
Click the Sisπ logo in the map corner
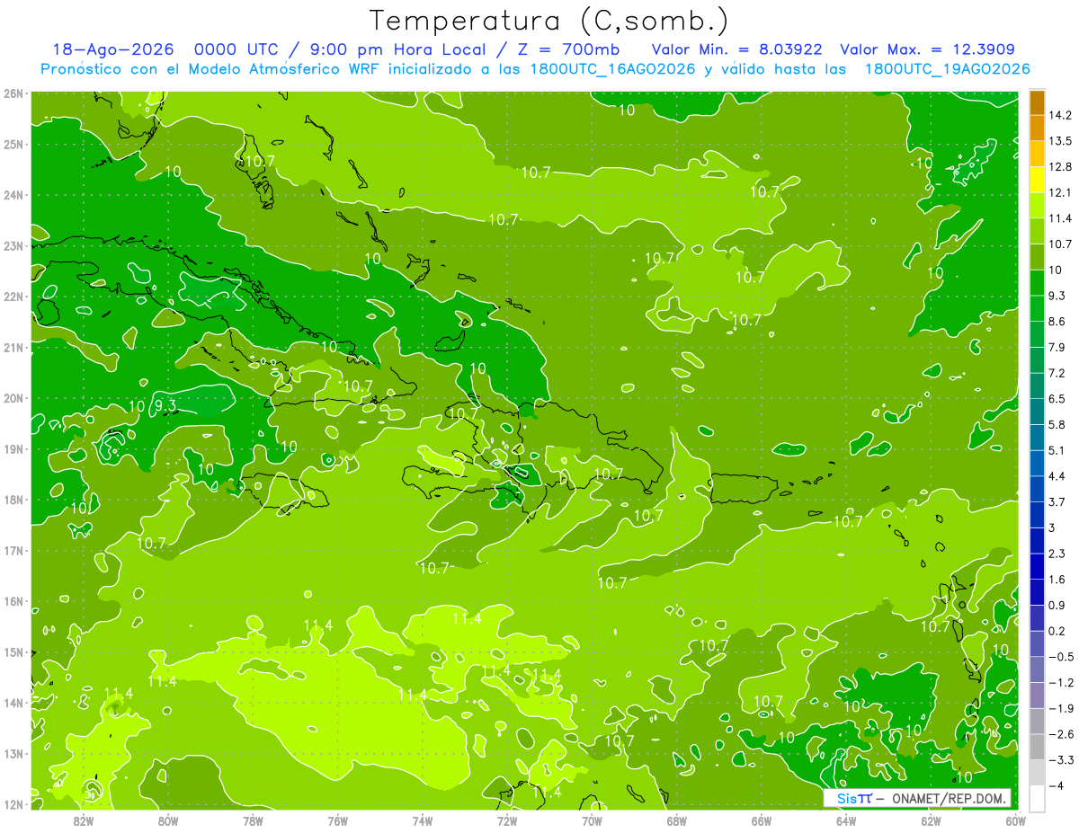point(854,799)
